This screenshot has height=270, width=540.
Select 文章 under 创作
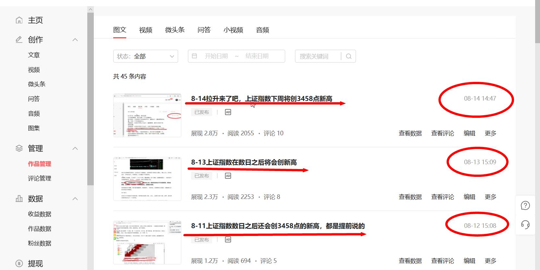34,55
